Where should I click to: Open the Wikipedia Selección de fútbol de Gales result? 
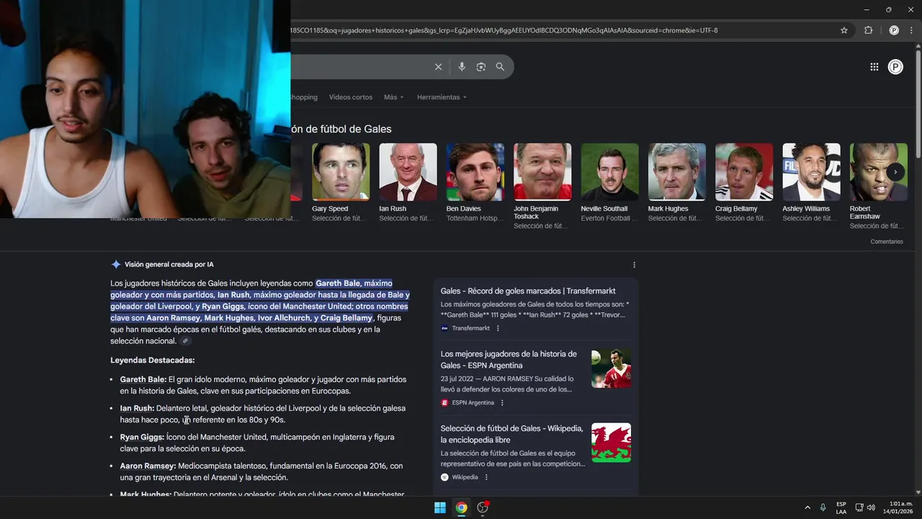(x=512, y=434)
